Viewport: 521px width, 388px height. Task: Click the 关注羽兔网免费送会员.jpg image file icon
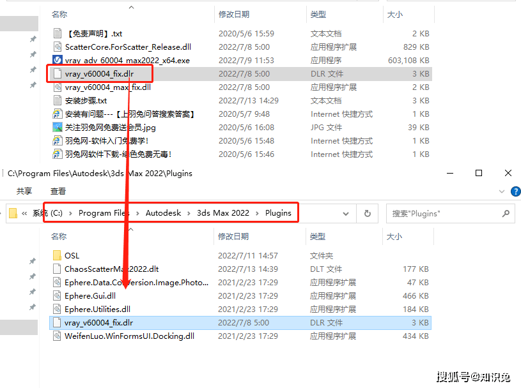pos(57,128)
